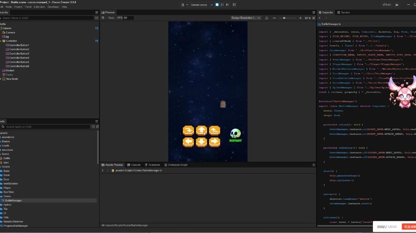Select ControllerButton1 node
Viewport: 416px width, 233px height.
coord(19,45)
